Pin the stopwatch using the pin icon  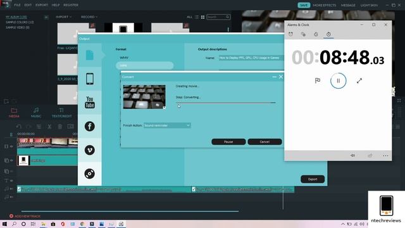[352, 155]
